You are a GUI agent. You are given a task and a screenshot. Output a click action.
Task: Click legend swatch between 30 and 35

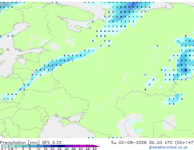[69, 146]
